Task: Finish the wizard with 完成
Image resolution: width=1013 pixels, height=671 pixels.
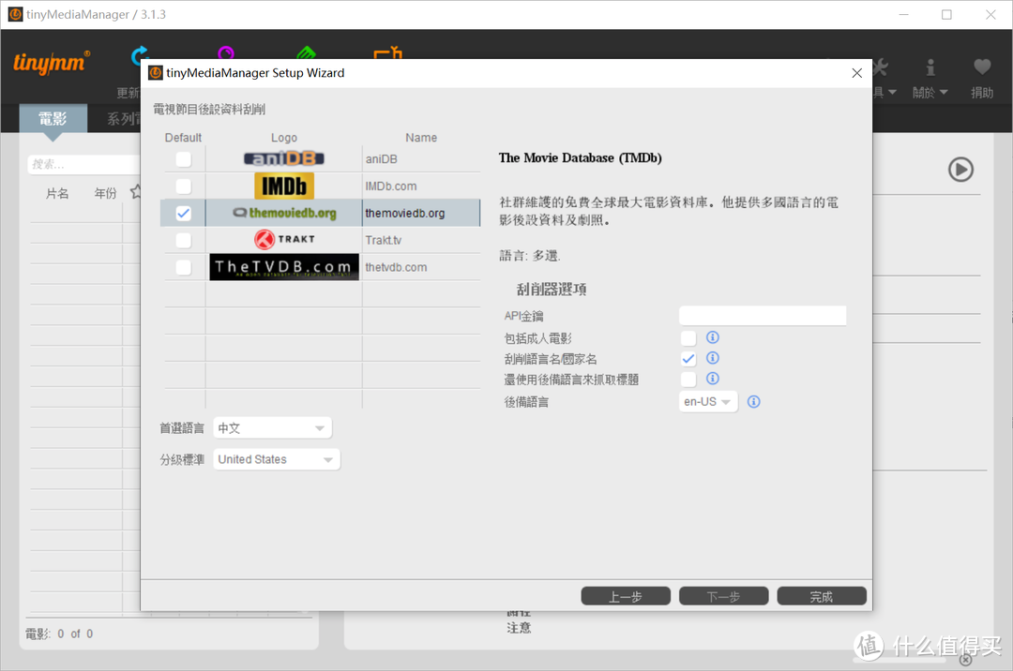Action: click(x=822, y=597)
